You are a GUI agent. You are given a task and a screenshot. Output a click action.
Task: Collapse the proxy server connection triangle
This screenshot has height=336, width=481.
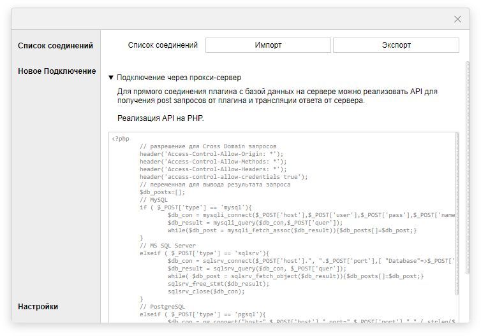(111, 78)
